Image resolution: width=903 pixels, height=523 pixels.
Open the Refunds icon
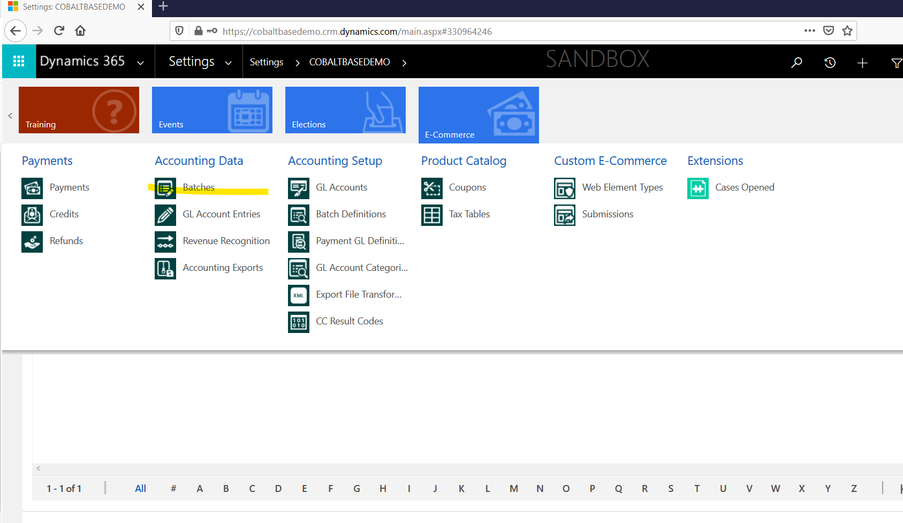coord(32,241)
